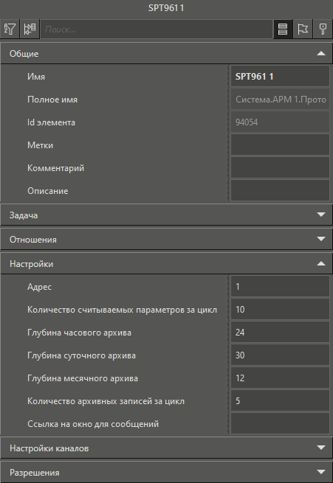This screenshot has width=333, height=483.
Task: Click Глубина суточного архива value 30
Action: pyautogui.click(x=280, y=355)
